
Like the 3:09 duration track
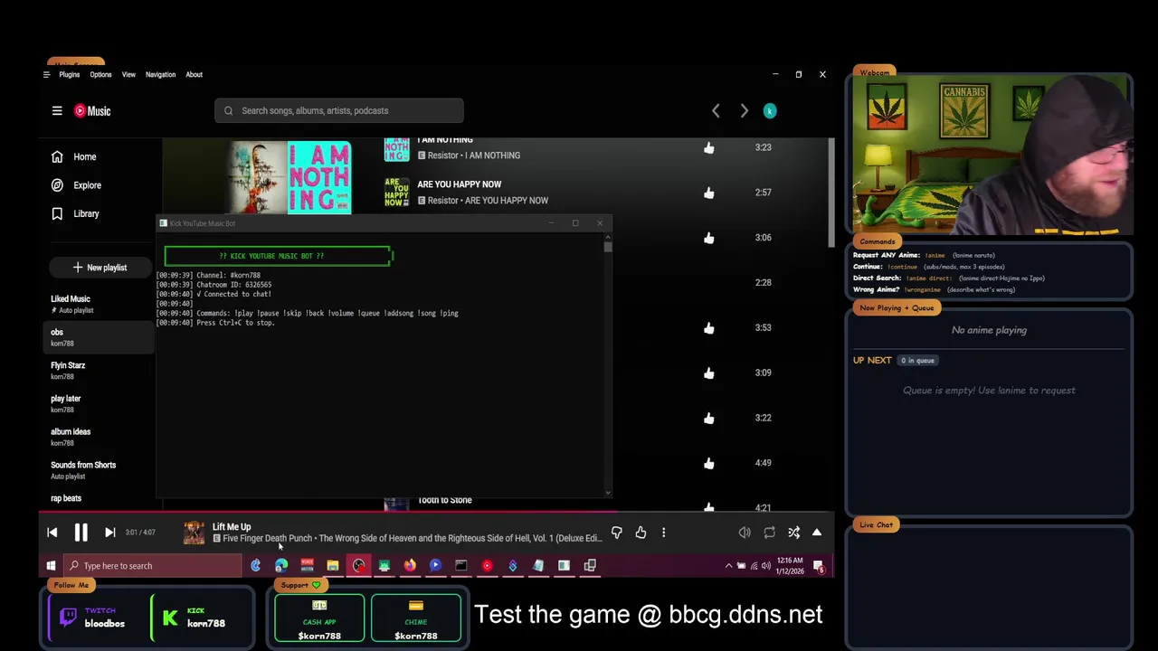click(708, 373)
